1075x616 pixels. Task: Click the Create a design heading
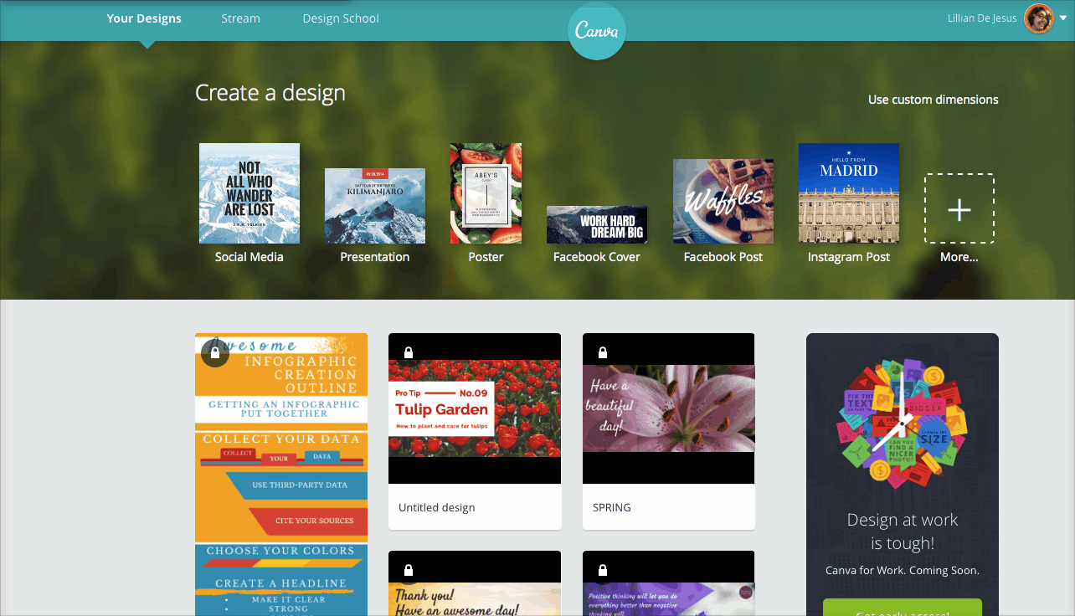tap(270, 93)
